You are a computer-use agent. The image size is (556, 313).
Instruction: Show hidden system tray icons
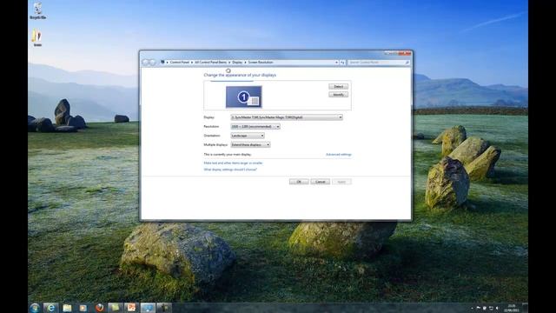472,308
